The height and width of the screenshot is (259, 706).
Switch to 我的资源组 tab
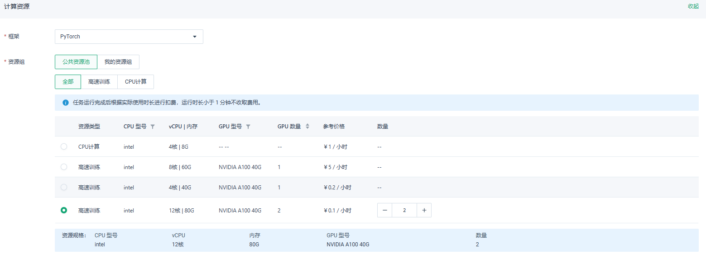(x=118, y=62)
